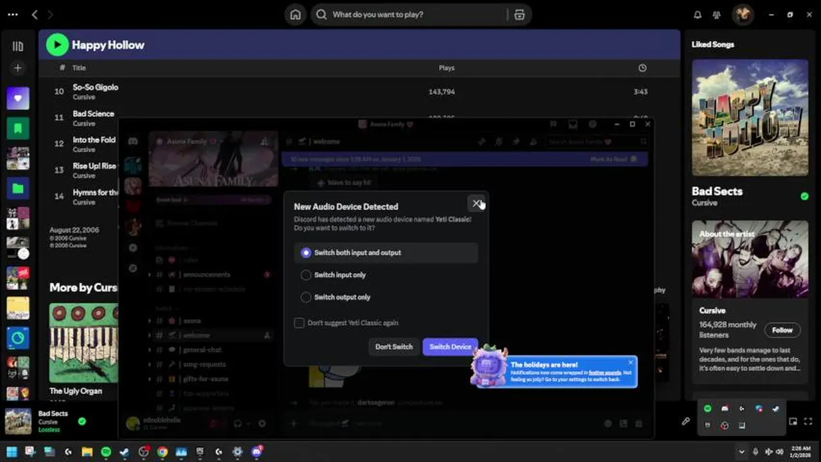Select 'Switch both input and output' option

[385, 253]
